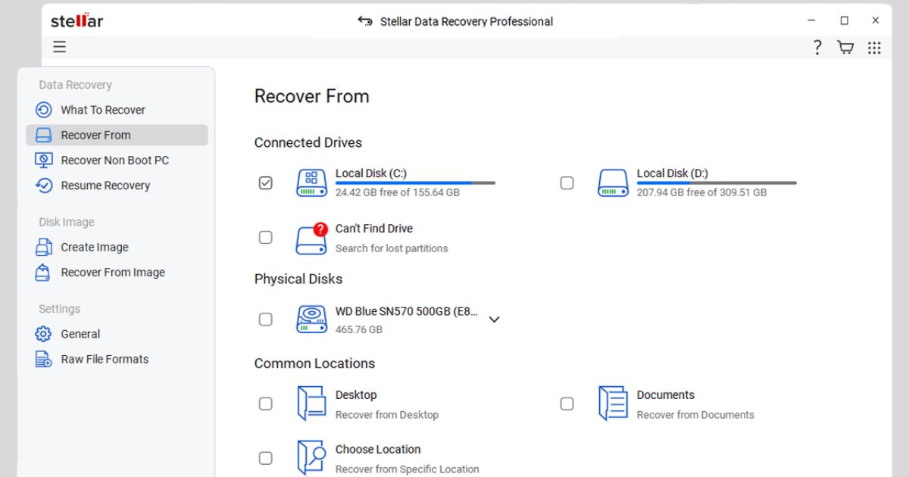Click the Desktop location icon
This screenshot has width=909, height=477.
(311, 404)
